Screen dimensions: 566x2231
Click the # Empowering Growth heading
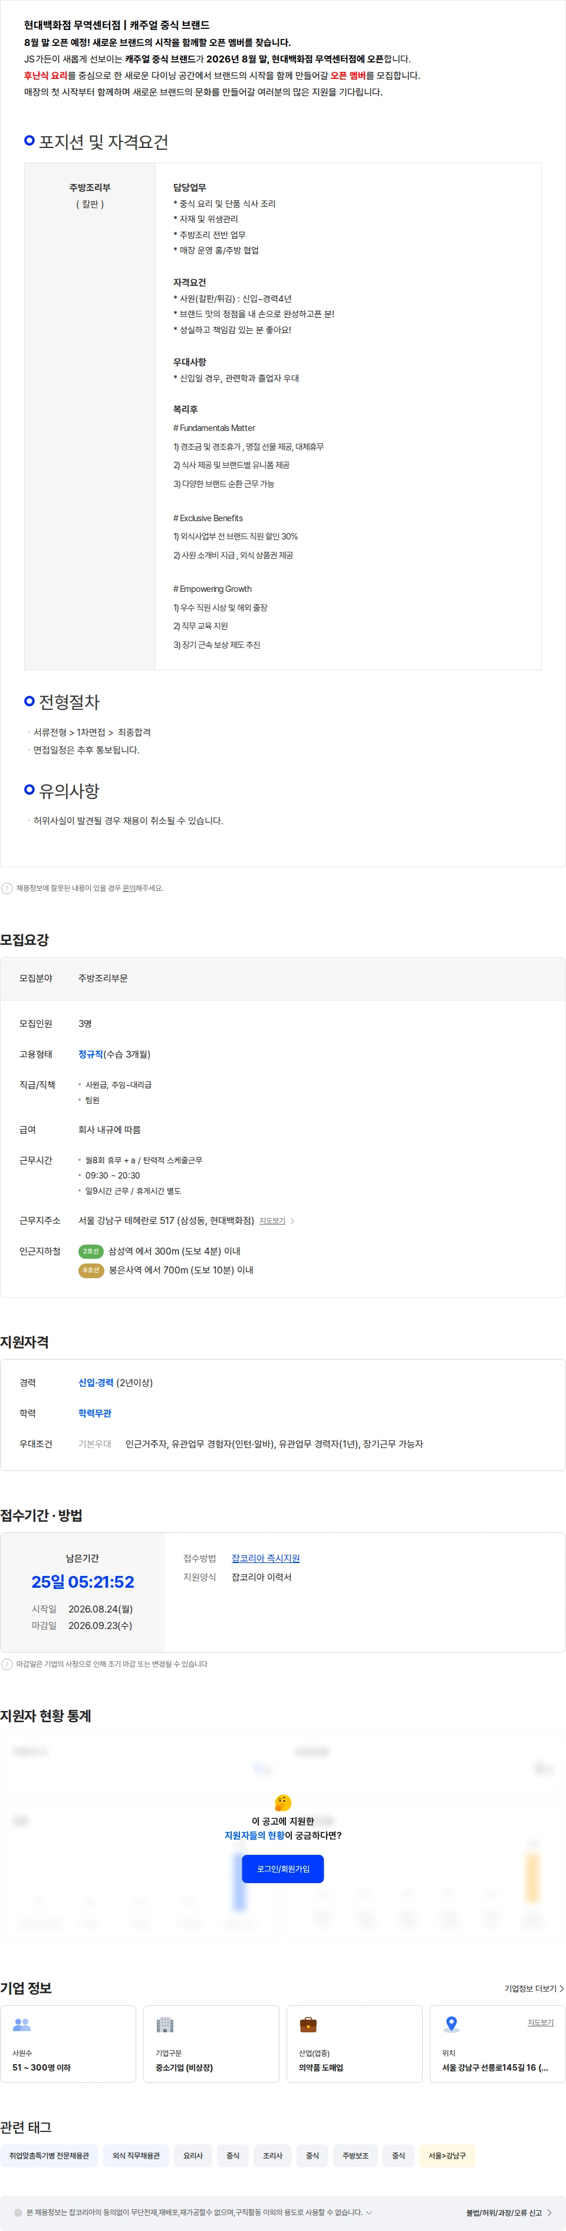coord(212,589)
